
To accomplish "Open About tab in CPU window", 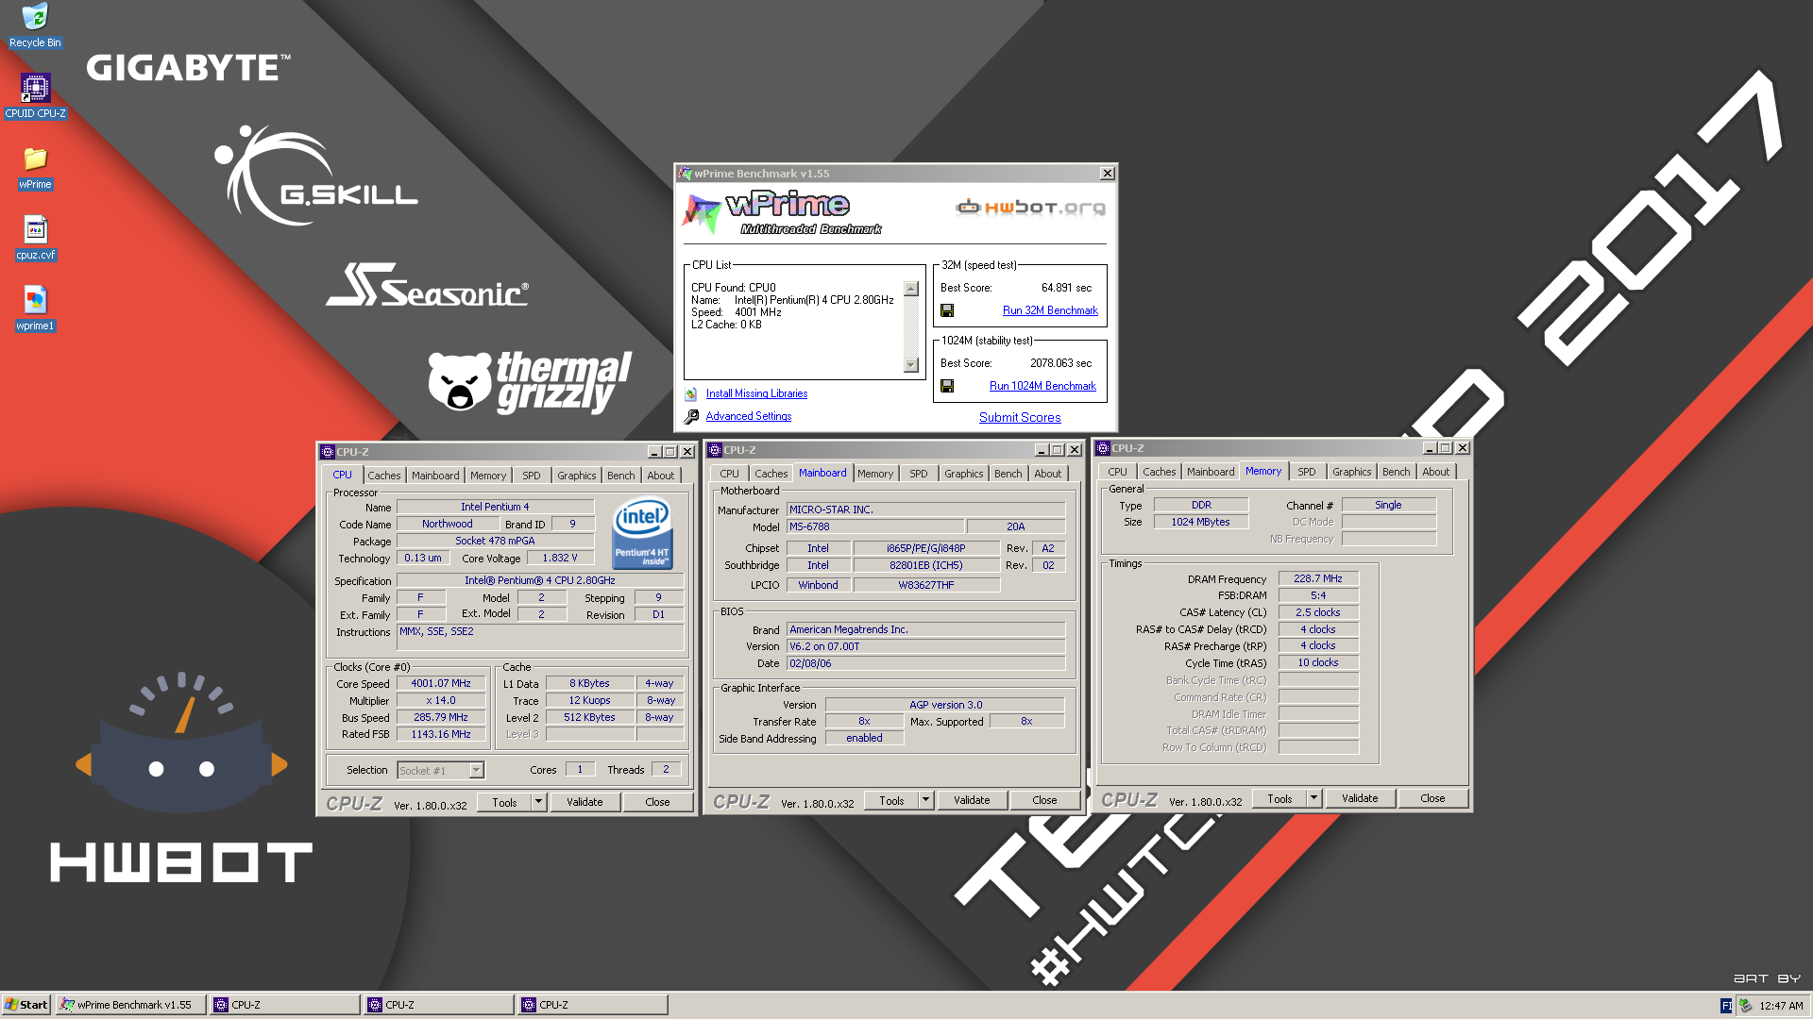I will click(x=661, y=476).
